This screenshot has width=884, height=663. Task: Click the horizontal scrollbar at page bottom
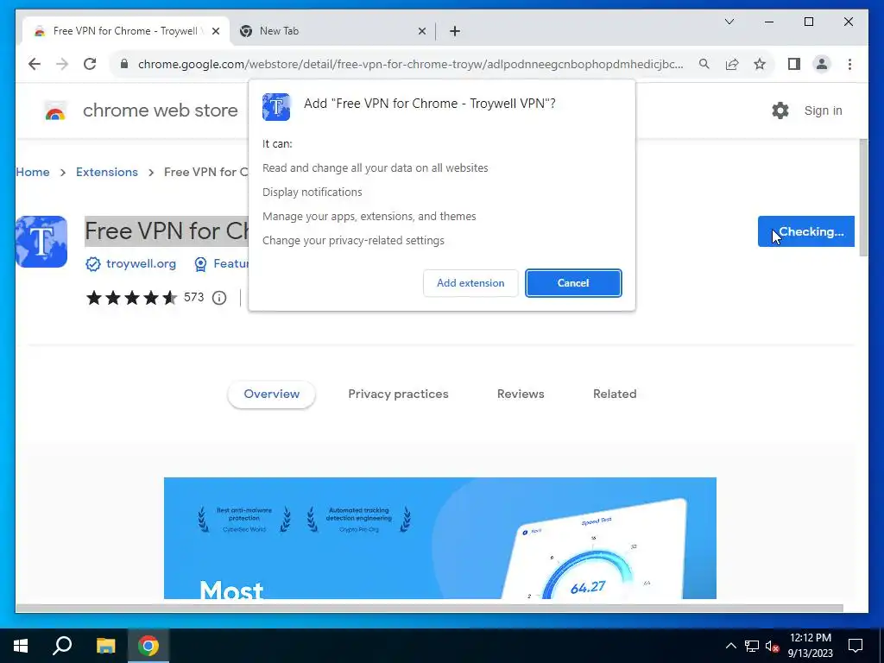(x=429, y=609)
